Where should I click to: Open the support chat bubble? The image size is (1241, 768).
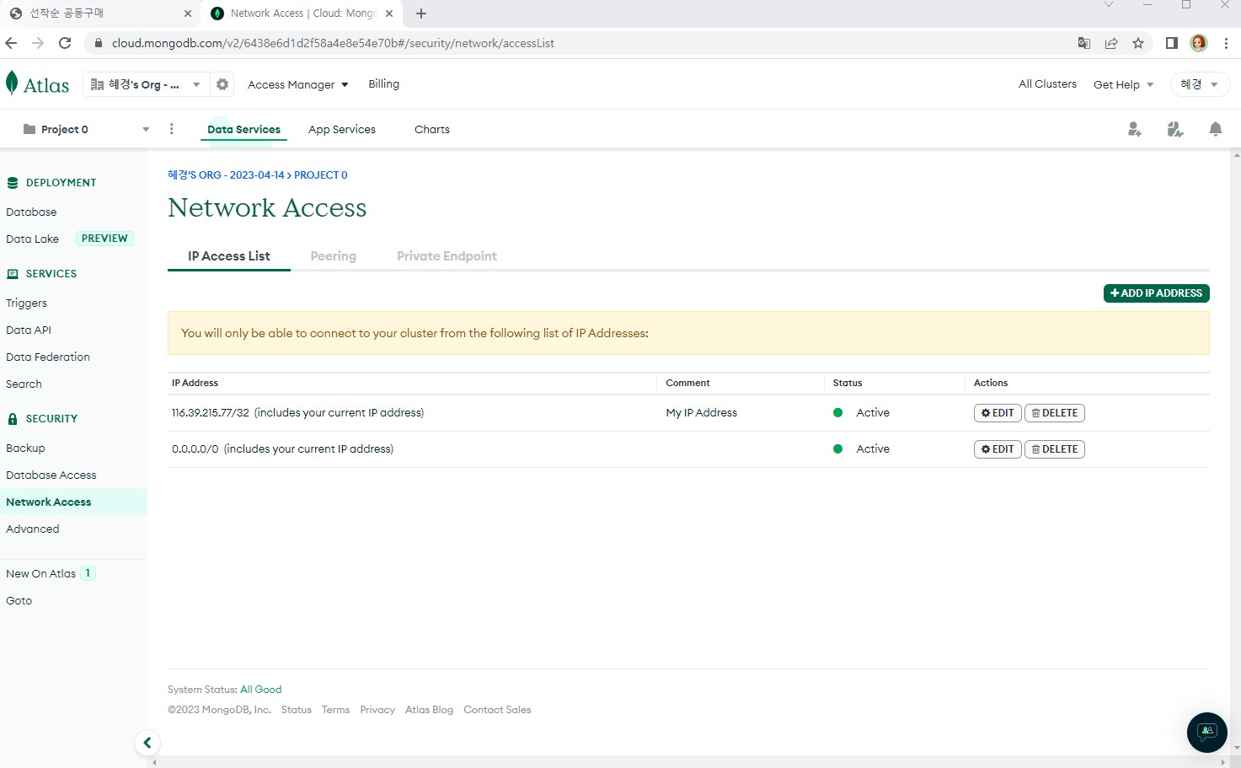click(x=1207, y=732)
